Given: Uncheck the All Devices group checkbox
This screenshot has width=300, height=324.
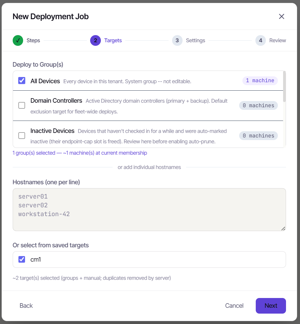Looking at the screenshot, I should click(x=22, y=81).
